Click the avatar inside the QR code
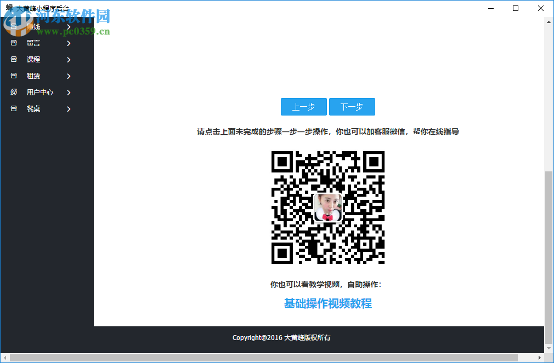The image size is (554, 363). [x=327, y=208]
